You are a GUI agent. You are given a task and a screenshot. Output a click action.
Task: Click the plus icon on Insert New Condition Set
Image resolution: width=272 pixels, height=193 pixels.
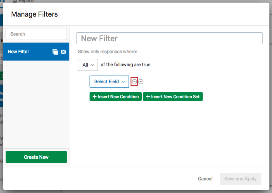pyautogui.click(x=148, y=97)
